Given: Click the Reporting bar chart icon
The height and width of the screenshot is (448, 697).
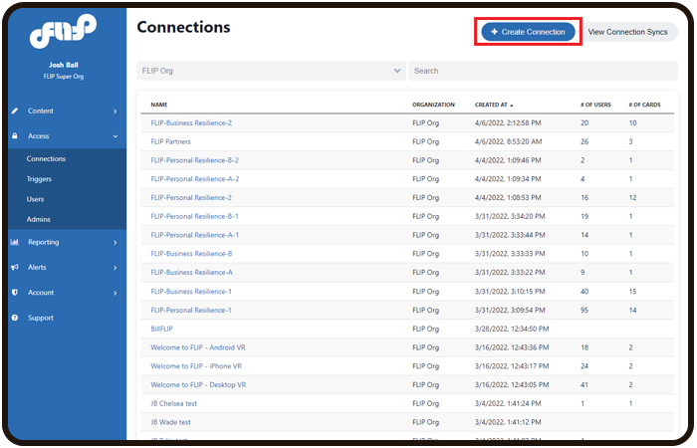Looking at the screenshot, I should pyautogui.click(x=15, y=242).
